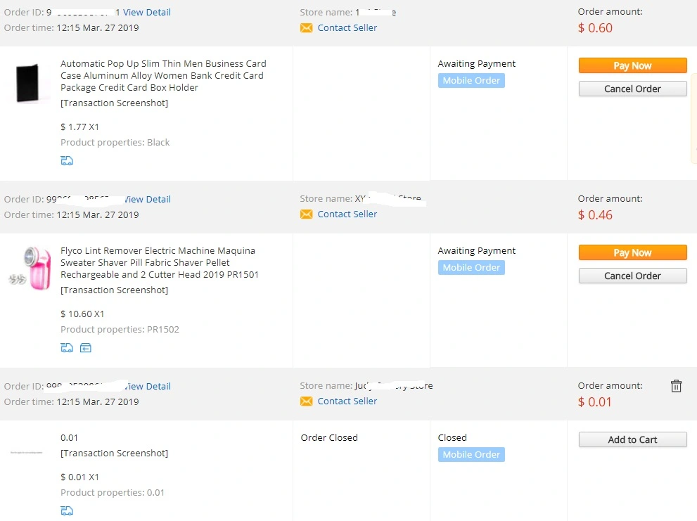697x521 pixels.
Task: Cancel the Flyco lint remover order
Action: coord(632,276)
